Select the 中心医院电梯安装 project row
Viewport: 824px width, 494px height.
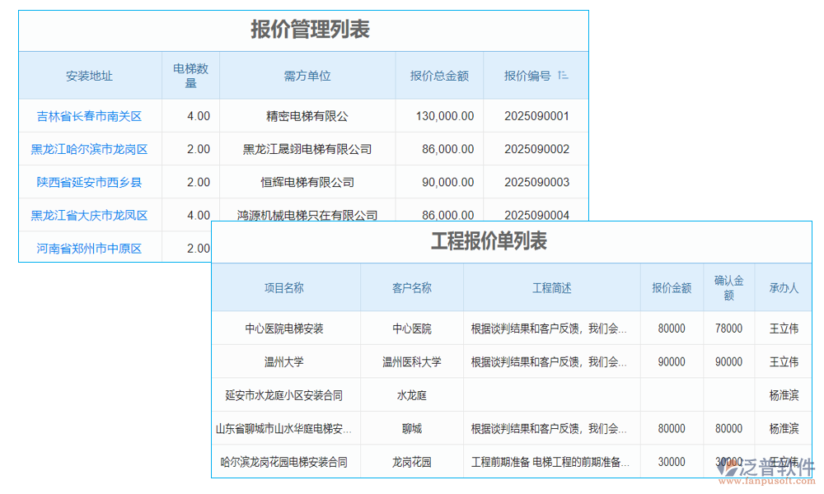pyautogui.click(x=287, y=328)
